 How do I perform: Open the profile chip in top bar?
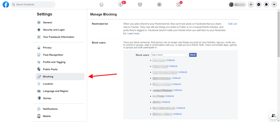coord(237,5)
